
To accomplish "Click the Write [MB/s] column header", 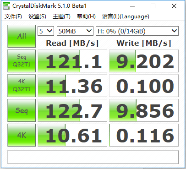I will (x=144, y=43).
